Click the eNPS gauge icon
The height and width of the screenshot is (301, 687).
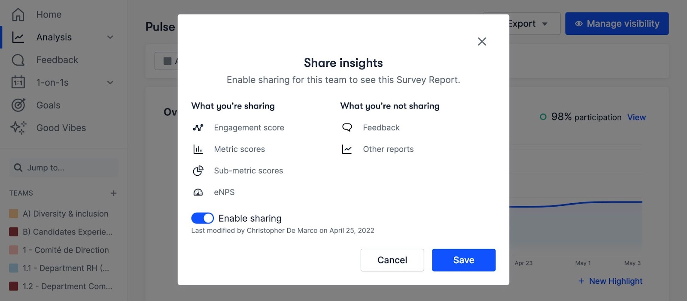(x=198, y=192)
